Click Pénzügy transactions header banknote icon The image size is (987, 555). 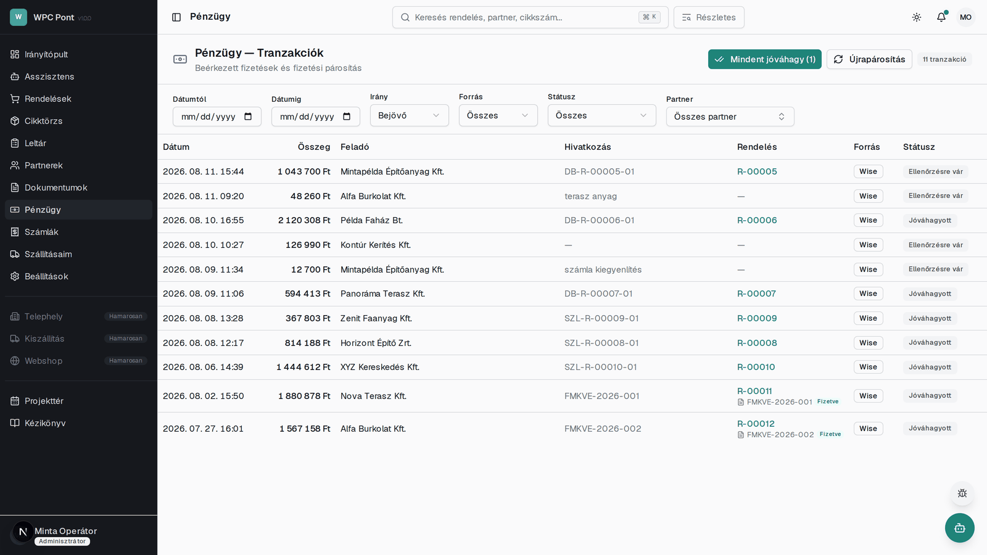coord(180,59)
